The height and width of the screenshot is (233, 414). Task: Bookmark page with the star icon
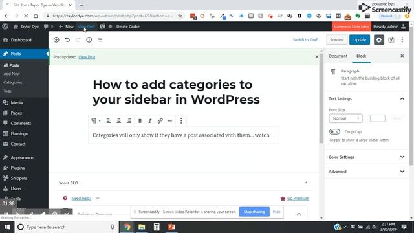pos(180,16)
